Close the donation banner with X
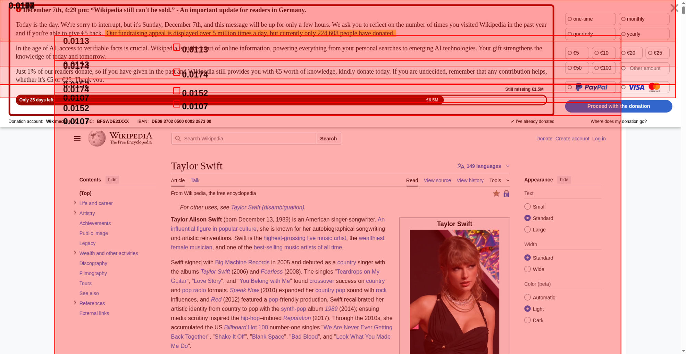The image size is (686, 354). coord(674,8)
